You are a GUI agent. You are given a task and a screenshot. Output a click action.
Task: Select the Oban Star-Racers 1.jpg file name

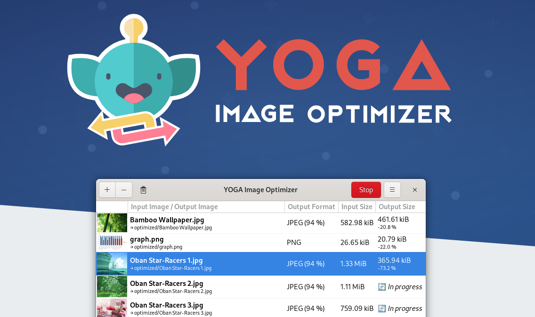tap(166, 260)
